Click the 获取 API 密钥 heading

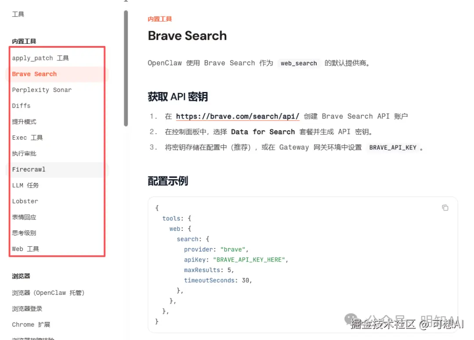point(178,97)
